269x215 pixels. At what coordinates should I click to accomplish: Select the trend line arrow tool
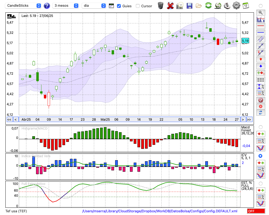(x=261, y=46)
